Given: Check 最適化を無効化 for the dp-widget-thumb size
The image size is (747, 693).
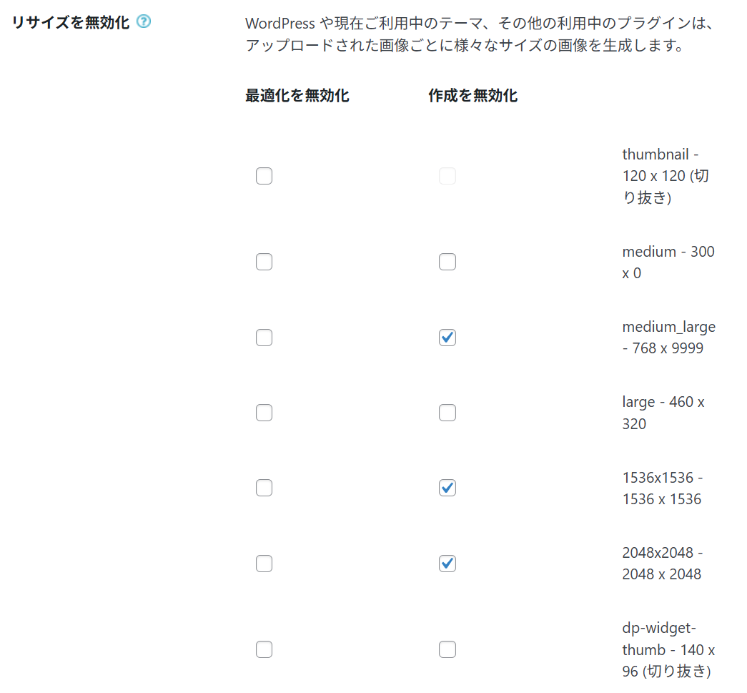Looking at the screenshot, I should point(264,649).
